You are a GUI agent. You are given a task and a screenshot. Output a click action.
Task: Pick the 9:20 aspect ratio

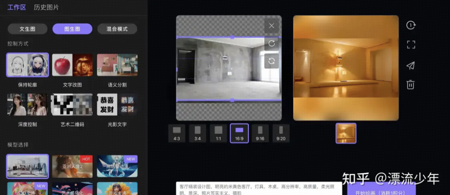pyautogui.click(x=281, y=133)
